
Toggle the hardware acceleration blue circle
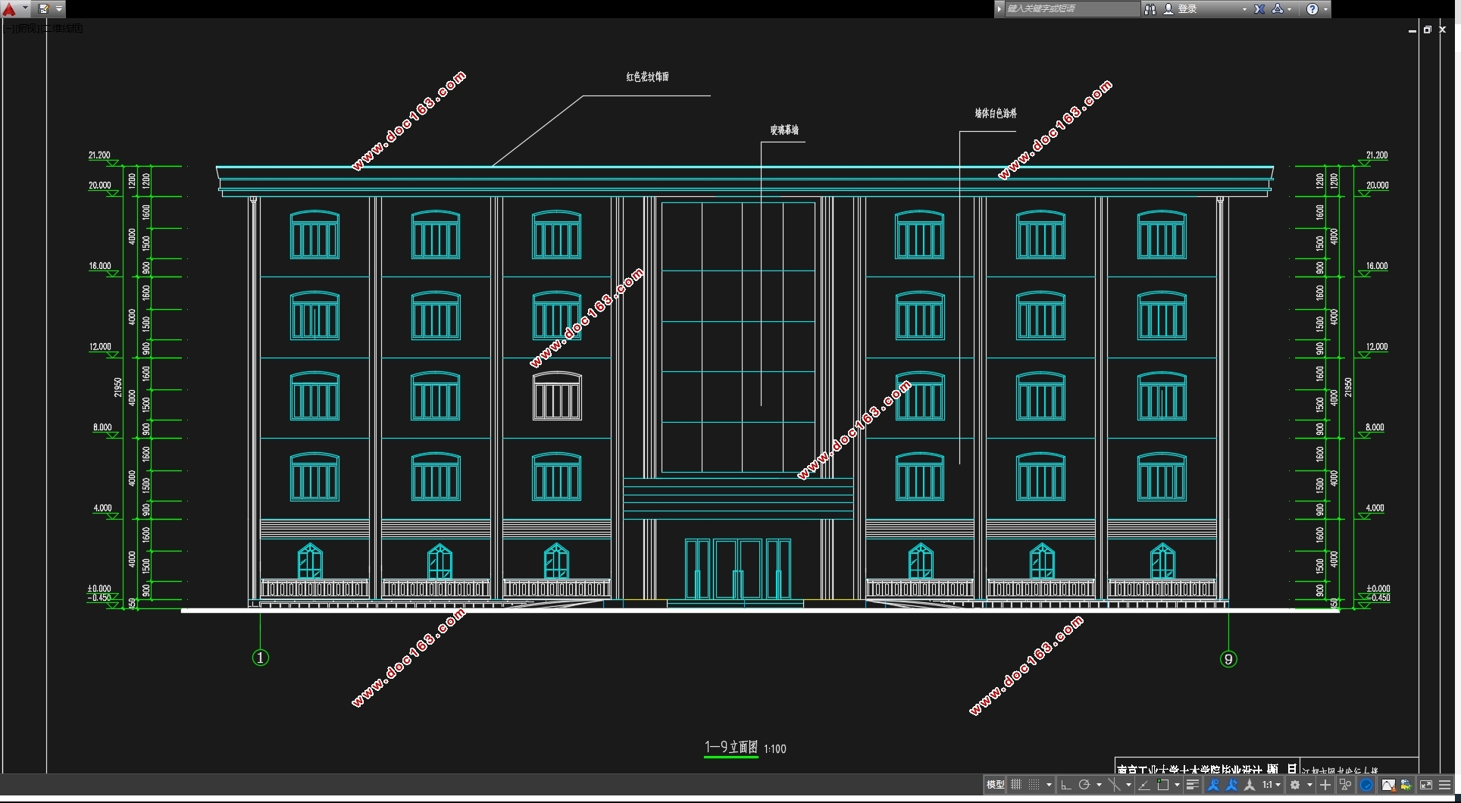pos(1367,785)
